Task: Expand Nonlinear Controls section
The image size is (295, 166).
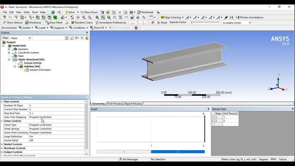Action: (x=2, y=148)
